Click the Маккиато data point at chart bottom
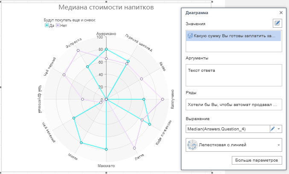 pyautogui.click(x=106, y=149)
